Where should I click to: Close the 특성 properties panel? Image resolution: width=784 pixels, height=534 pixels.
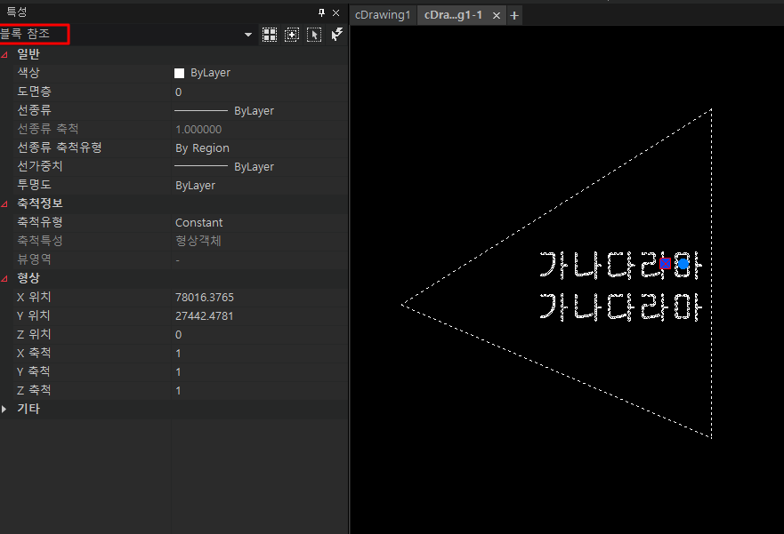click(335, 12)
